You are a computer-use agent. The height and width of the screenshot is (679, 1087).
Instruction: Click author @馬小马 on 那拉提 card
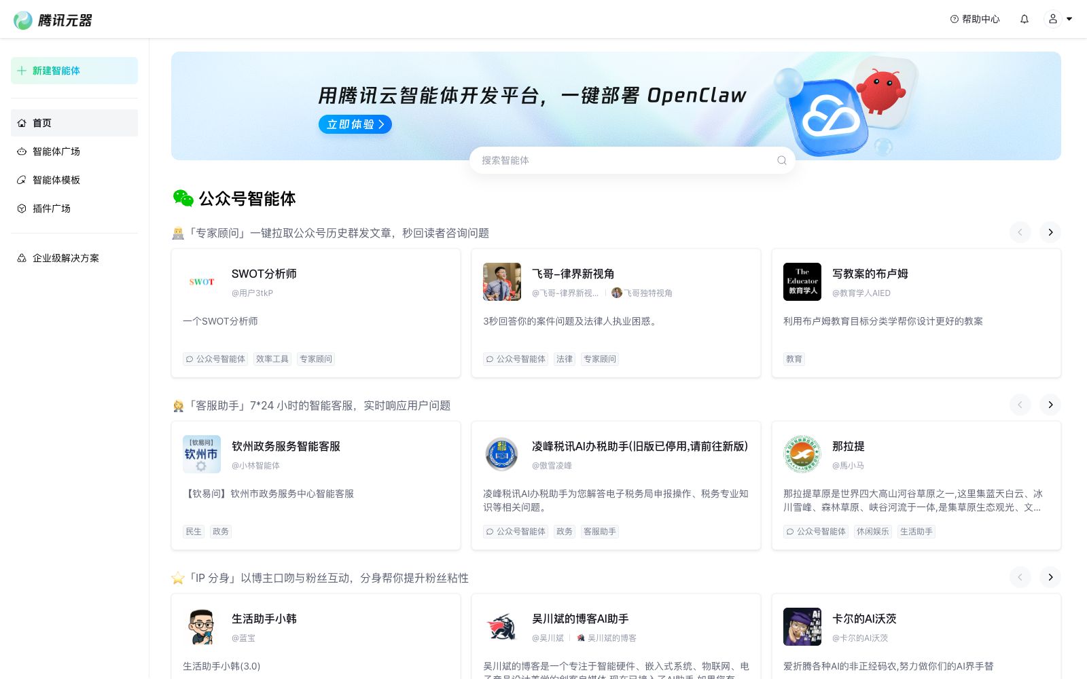pyautogui.click(x=848, y=465)
